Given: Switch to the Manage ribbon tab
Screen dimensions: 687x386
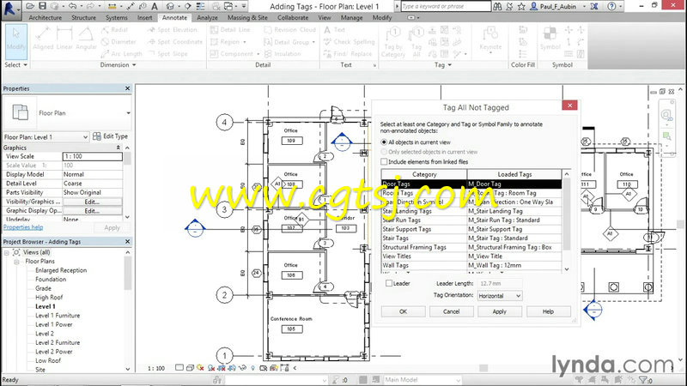Looking at the screenshot, I should click(351, 18).
